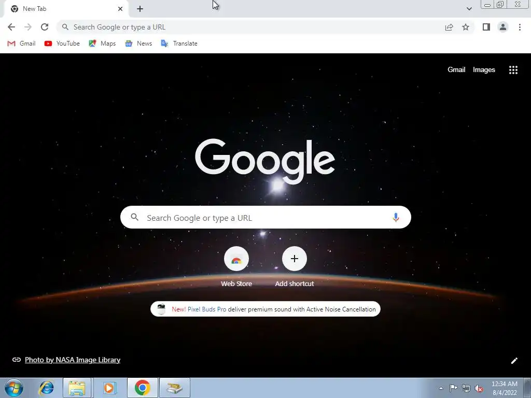
Task: Click the network tray icon
Action: pos(466,388)
